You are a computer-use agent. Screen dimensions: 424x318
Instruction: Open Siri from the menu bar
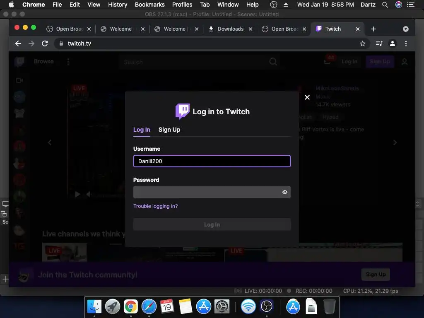(399, 5)
